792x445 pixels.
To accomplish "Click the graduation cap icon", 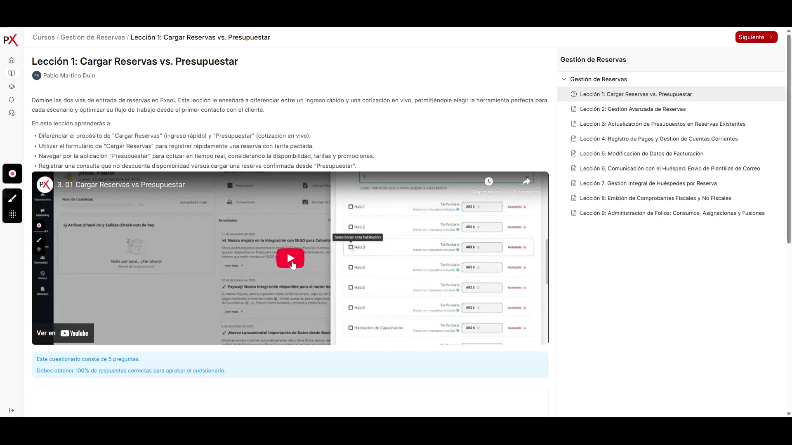I will (12, 87).
